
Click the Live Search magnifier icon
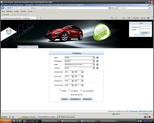tap(150, 8)
